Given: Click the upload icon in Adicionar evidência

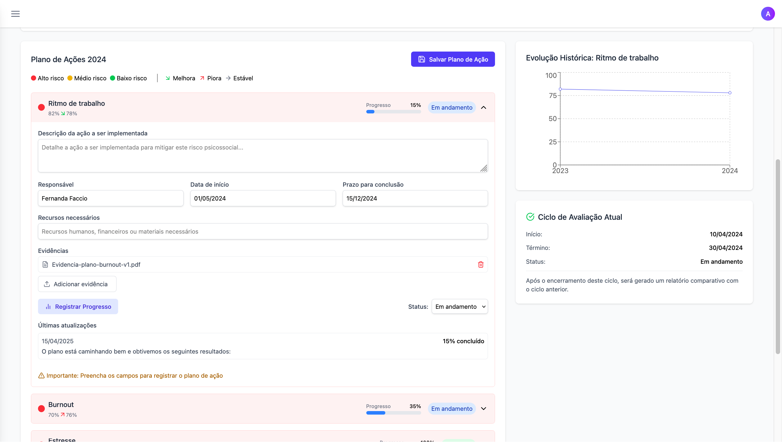Looking at the screenshot, I should (x=47, y=284).
